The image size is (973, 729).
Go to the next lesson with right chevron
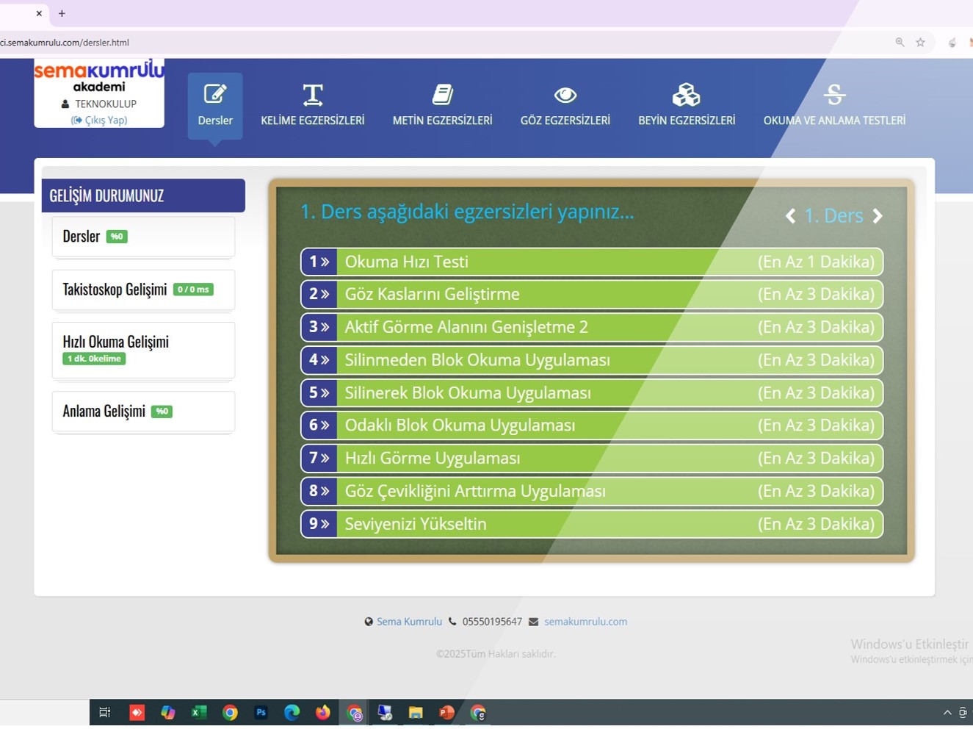(878, 216)
